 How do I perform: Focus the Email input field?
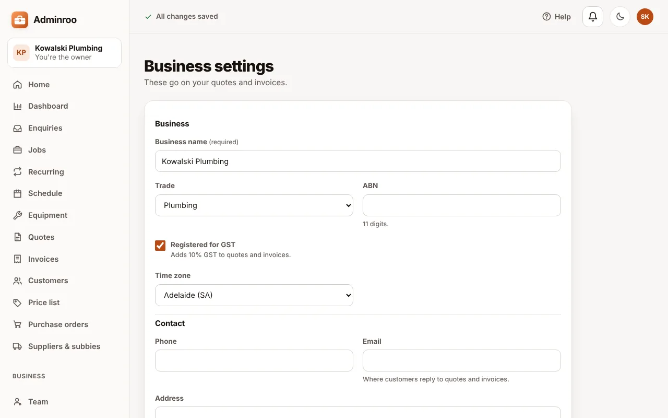click(462, 361)
